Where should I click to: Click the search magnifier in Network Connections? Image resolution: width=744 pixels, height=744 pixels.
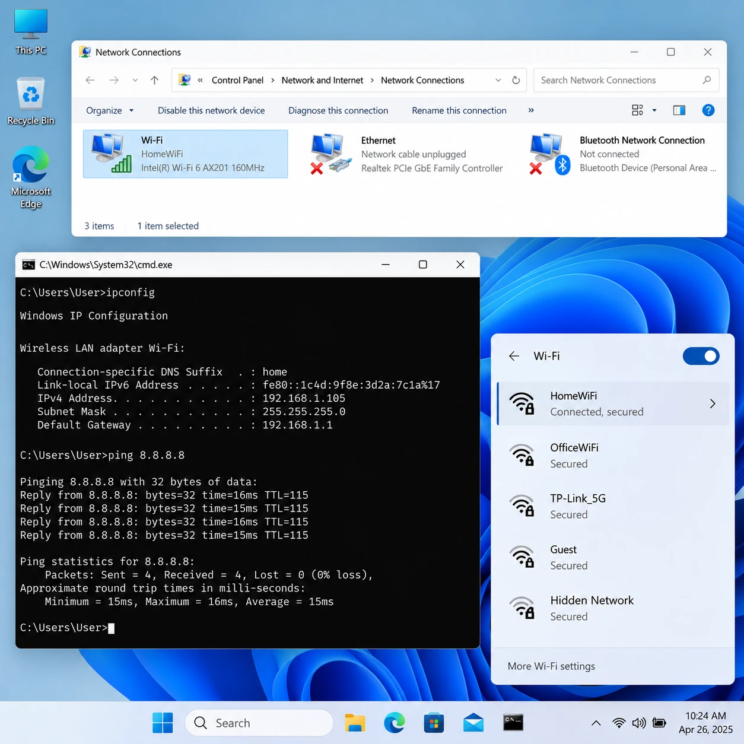707,80
